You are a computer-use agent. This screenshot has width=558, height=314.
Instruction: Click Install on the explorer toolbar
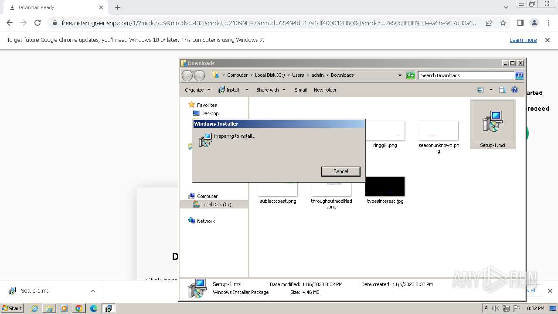[229, 90]
